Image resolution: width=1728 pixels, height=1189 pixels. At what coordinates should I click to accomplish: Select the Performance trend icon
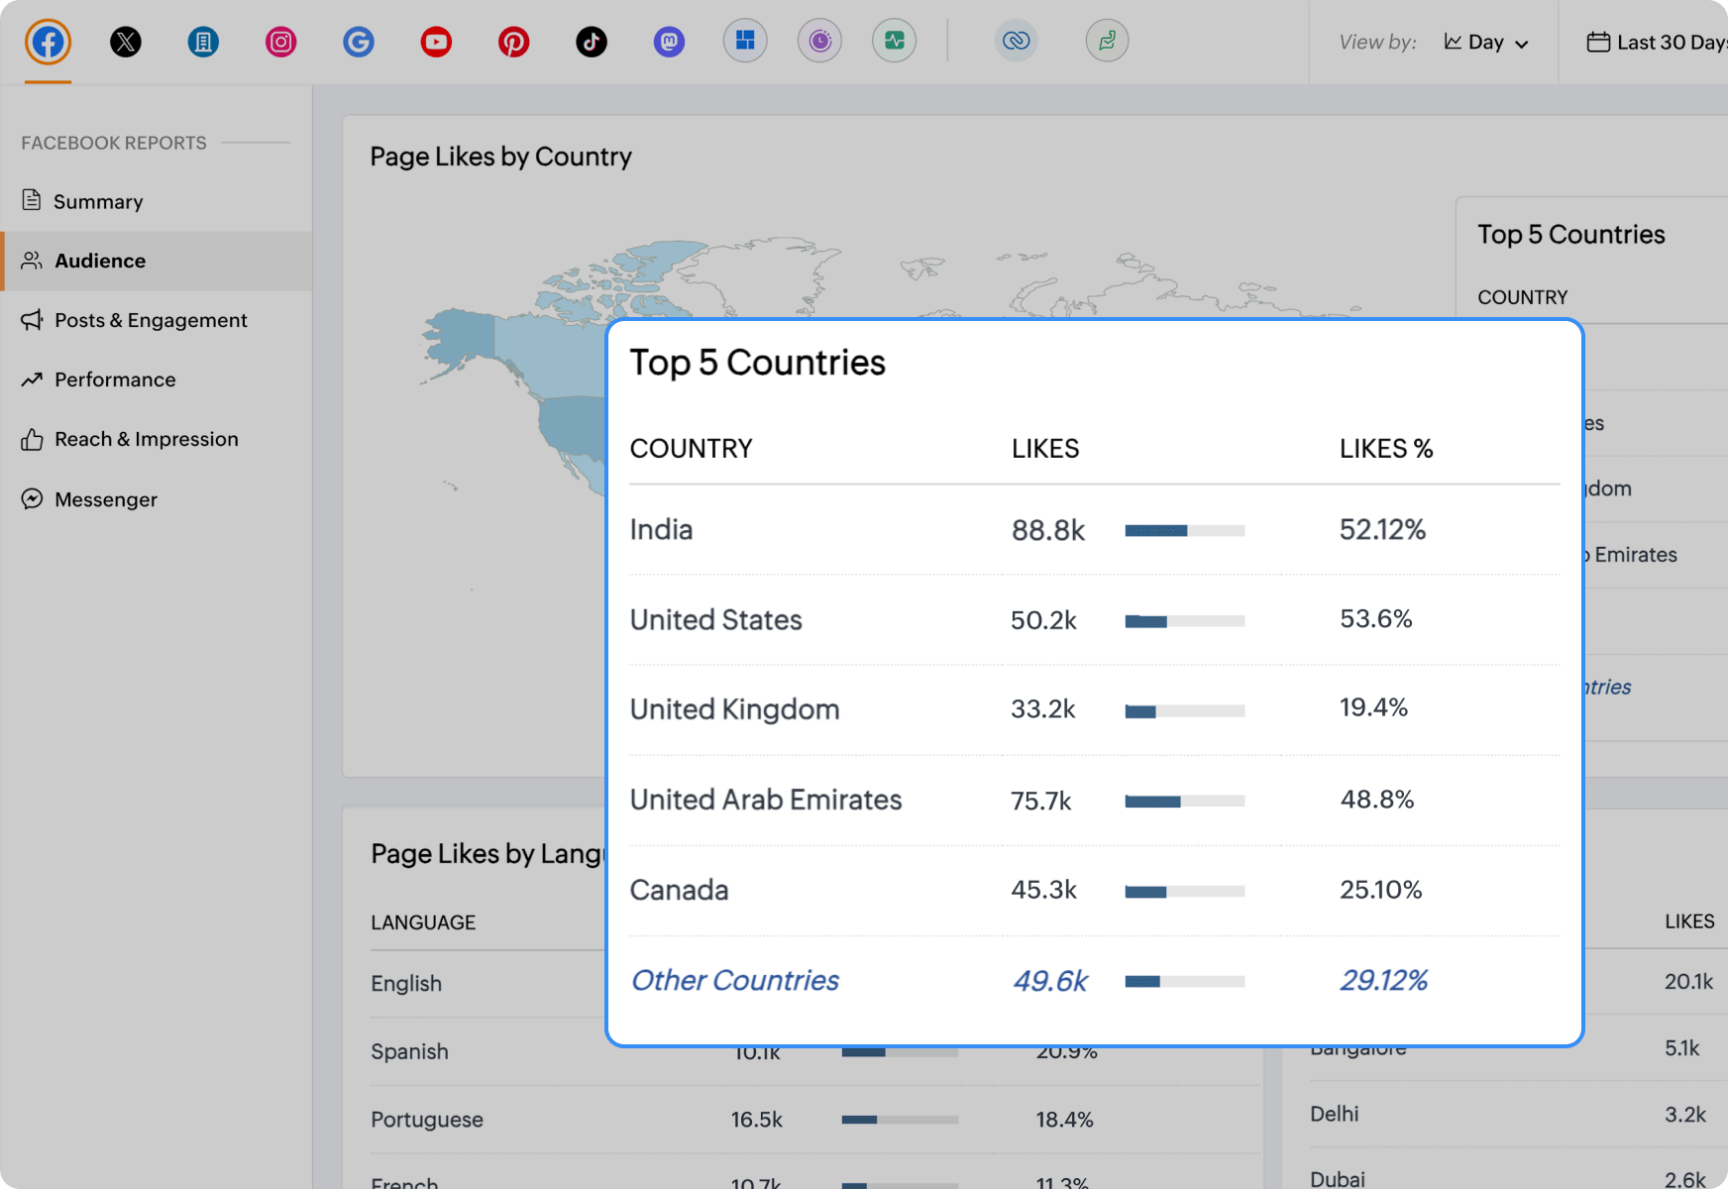pyautogui.click(x=31, y=378)
